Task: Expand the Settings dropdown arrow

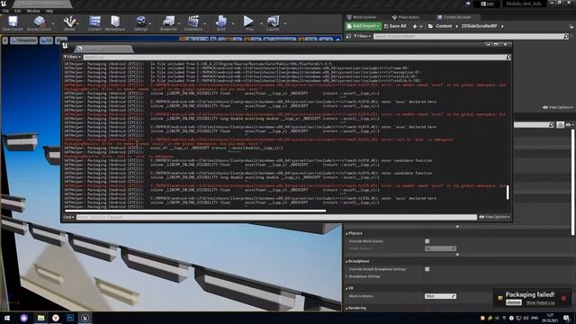Action: 150,23
